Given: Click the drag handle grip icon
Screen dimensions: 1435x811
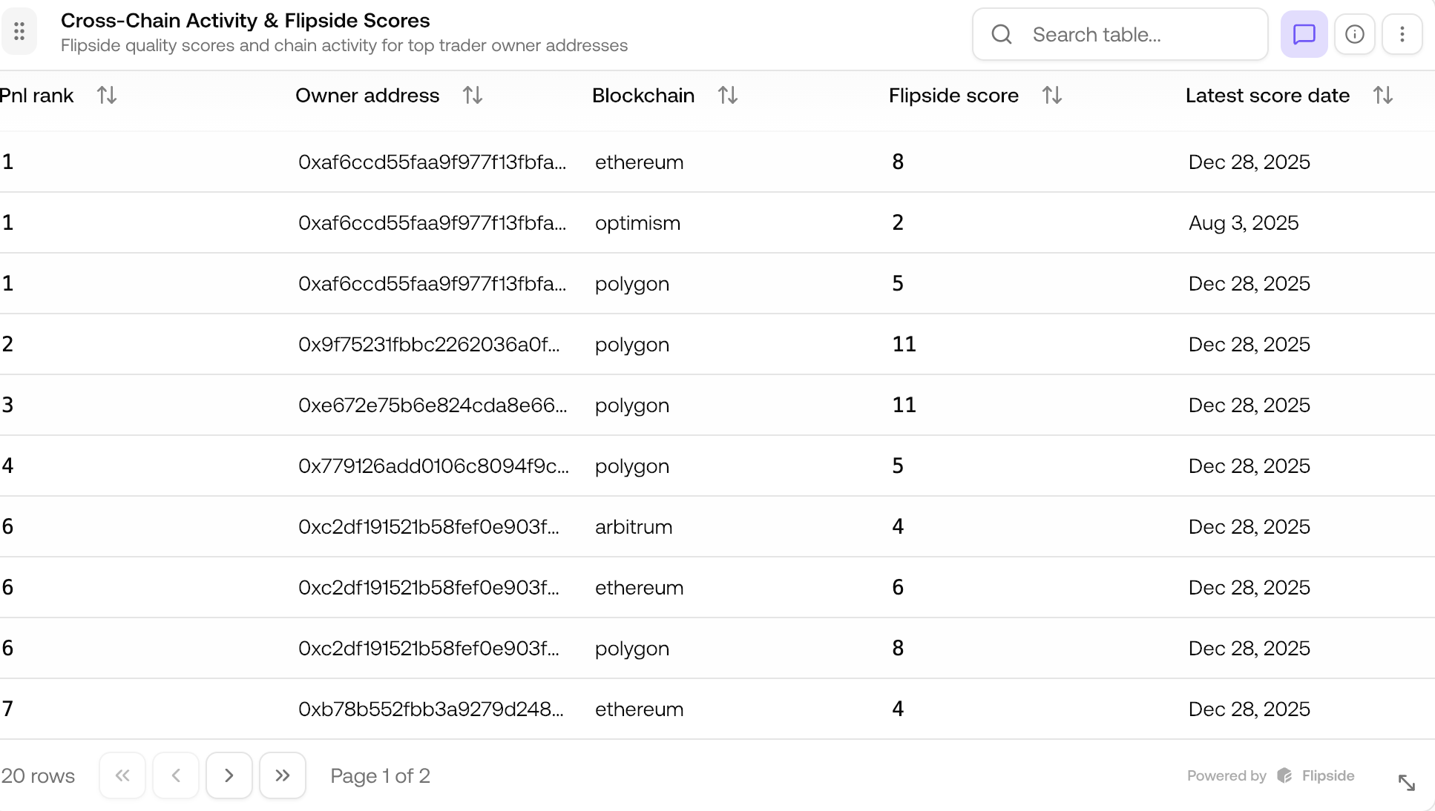Looking at the screenshot, I should [19, 32].
